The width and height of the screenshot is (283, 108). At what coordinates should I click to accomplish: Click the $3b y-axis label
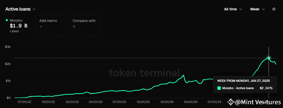pyautogui.click(x=8, y=47)
